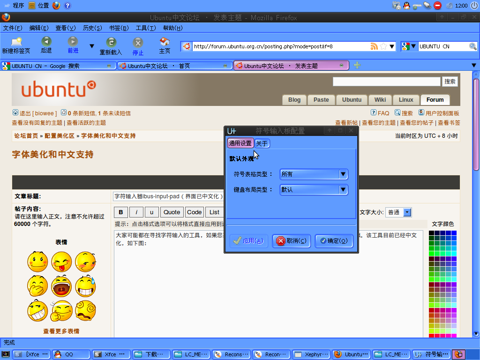Click the power button in top panel
Screen dimensions: 480x360
click(x=474, y=6)
